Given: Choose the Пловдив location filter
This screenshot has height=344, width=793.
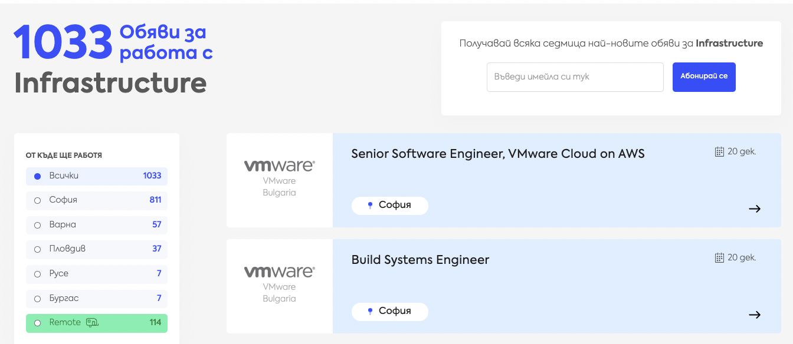Looking at the screenshot, I should [97, 249].
